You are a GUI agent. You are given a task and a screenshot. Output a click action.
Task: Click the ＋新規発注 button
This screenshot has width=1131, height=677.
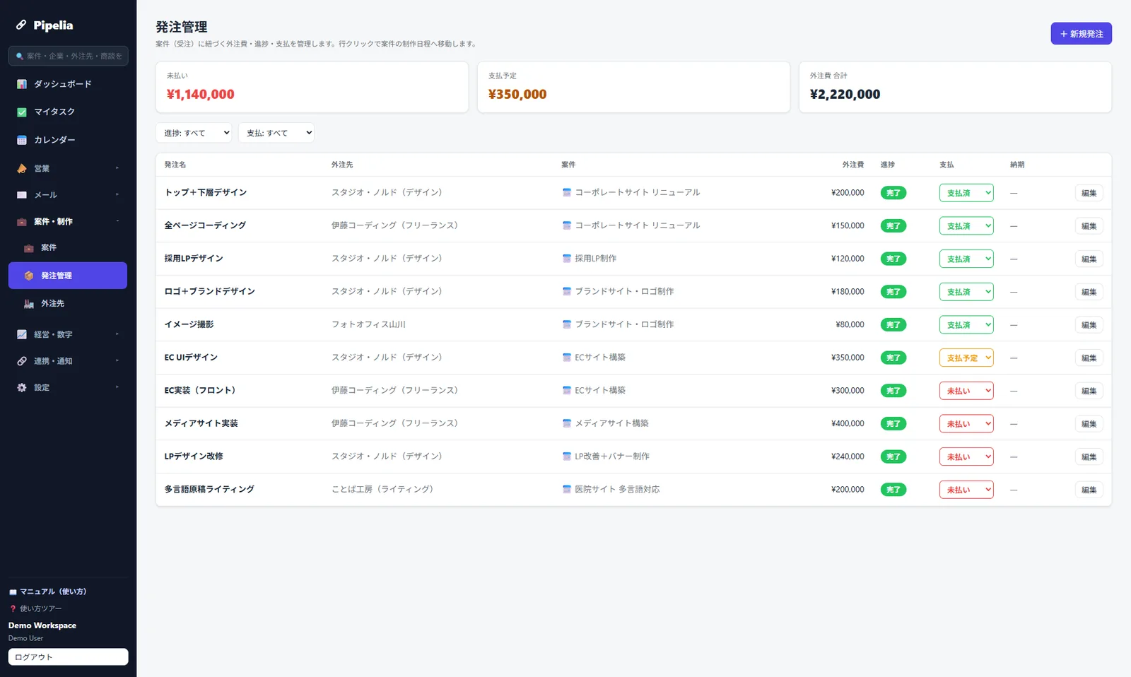coord(1081,34)
